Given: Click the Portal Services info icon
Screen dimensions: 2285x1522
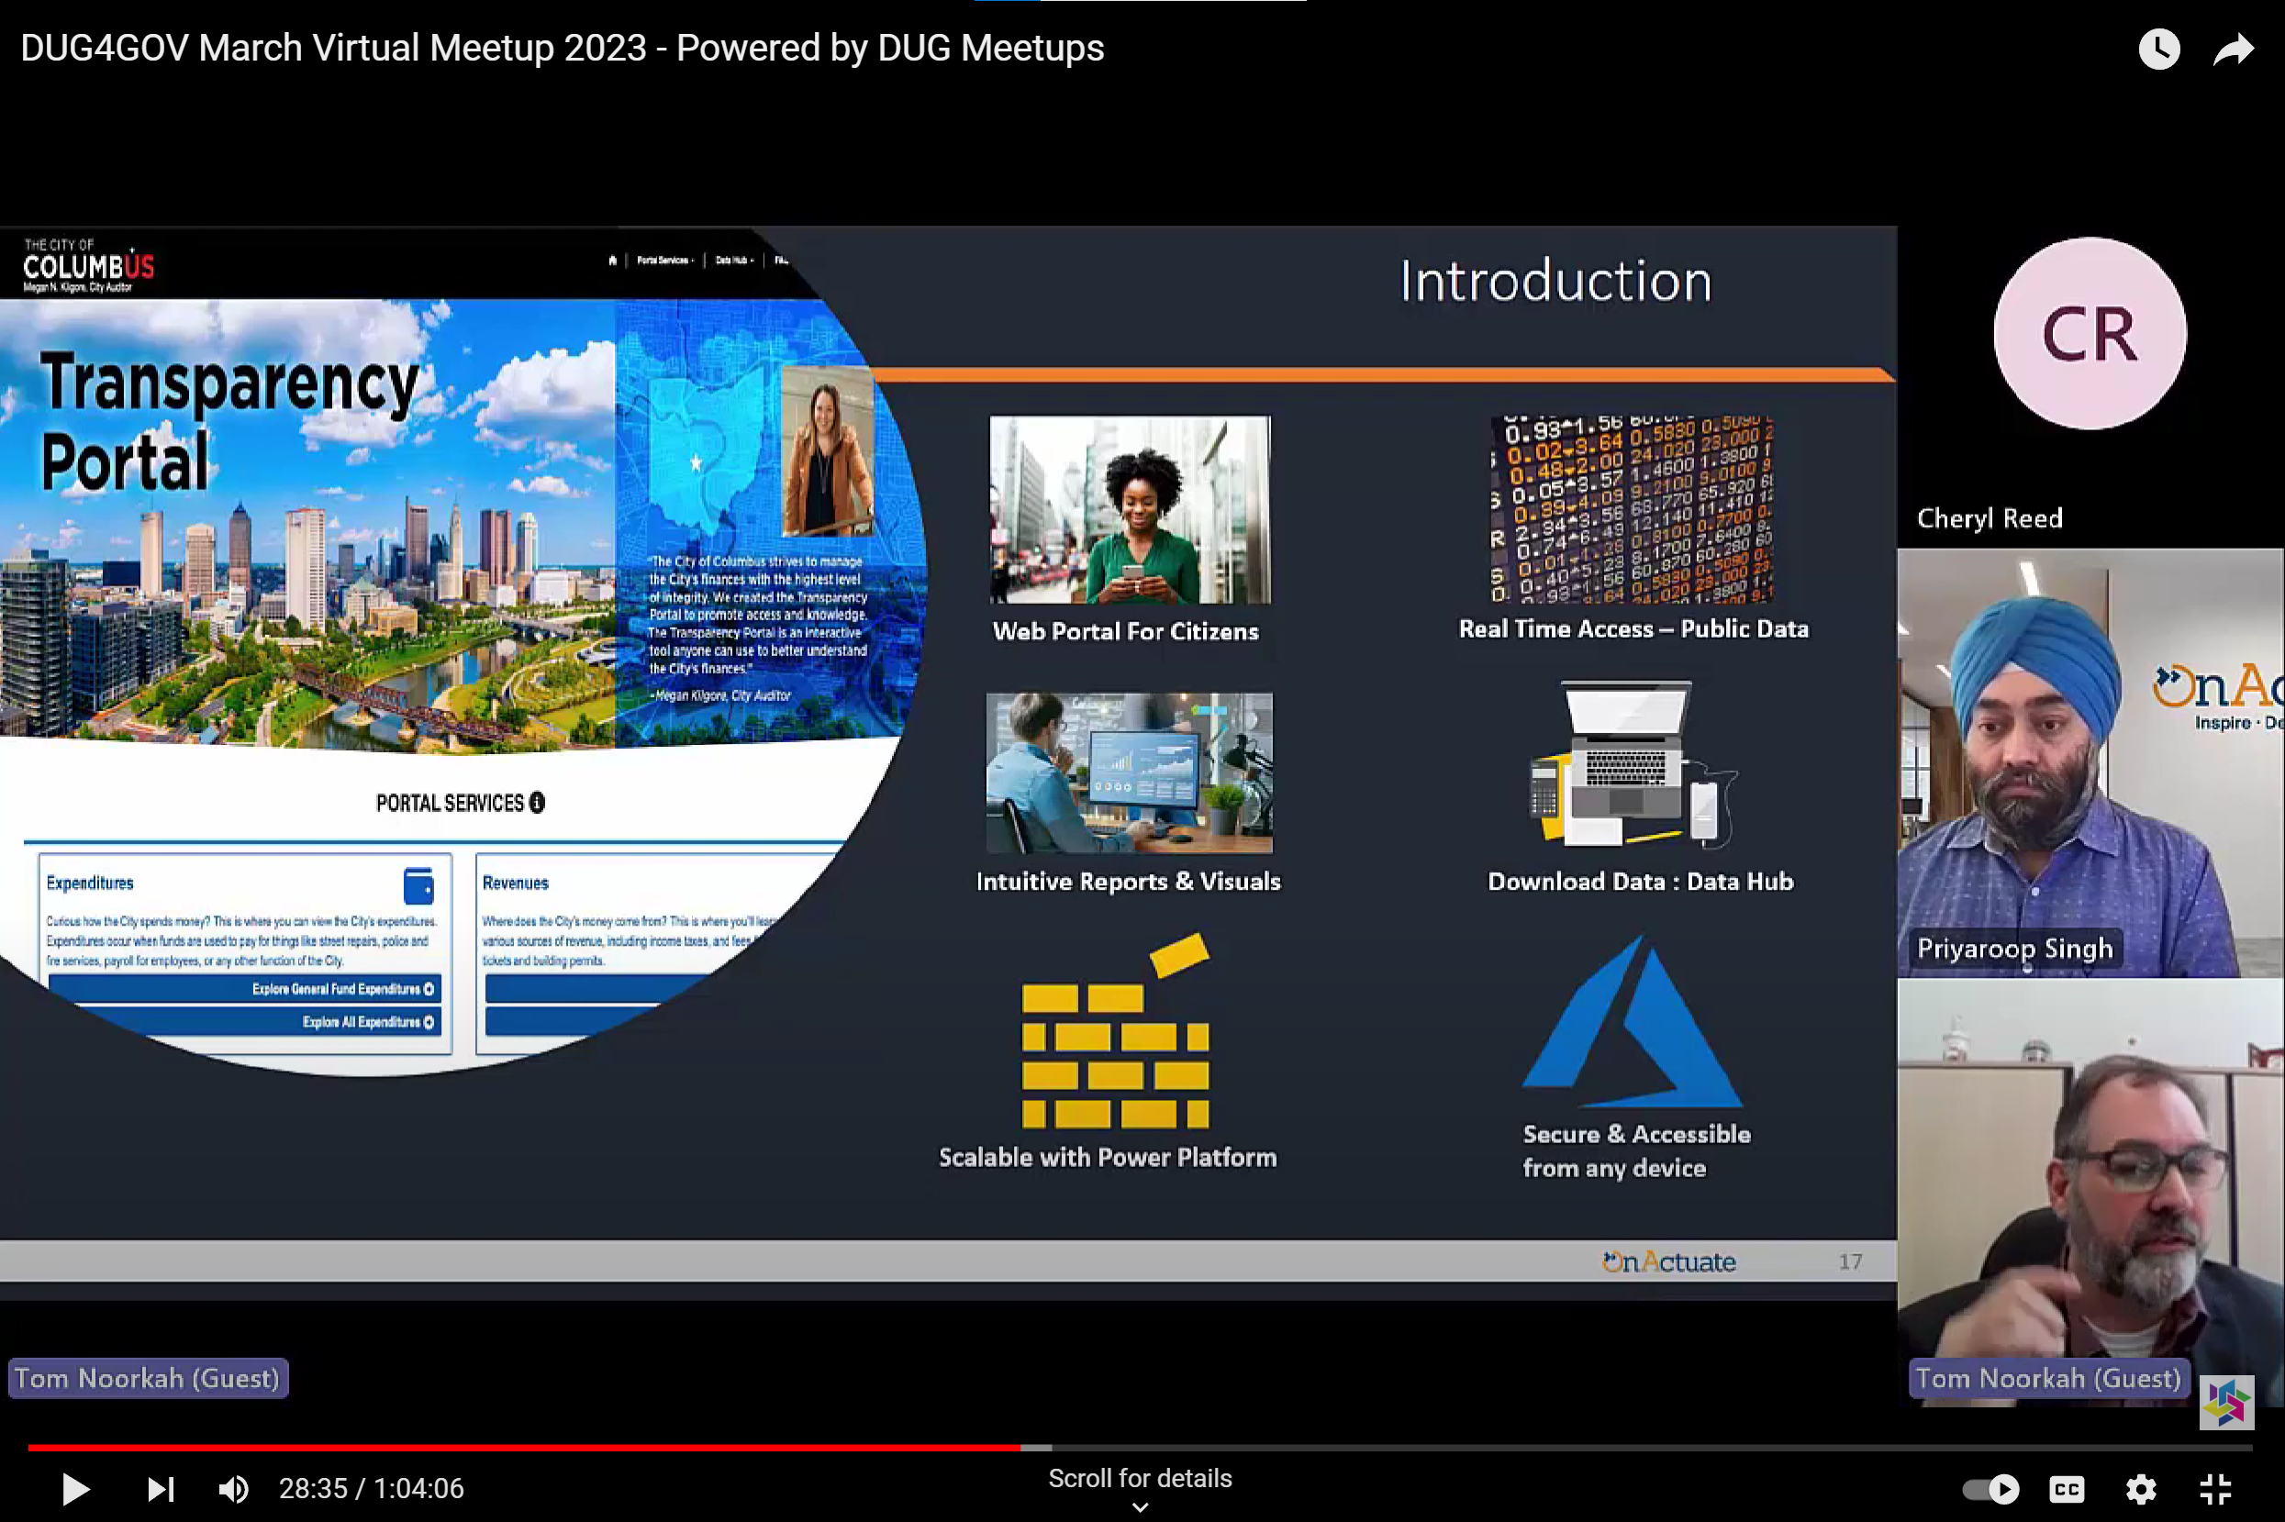Looking at the screenshot, I should click(x=537, y=803).
